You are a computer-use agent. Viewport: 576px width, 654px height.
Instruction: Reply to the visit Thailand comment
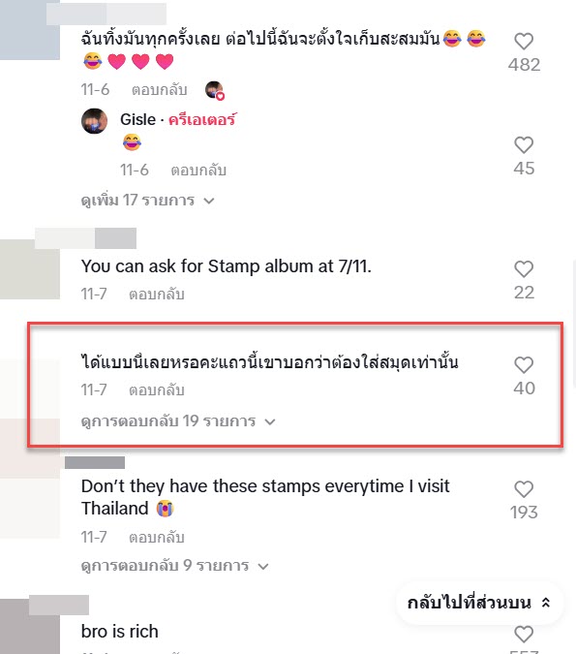[x=156, y=538]
